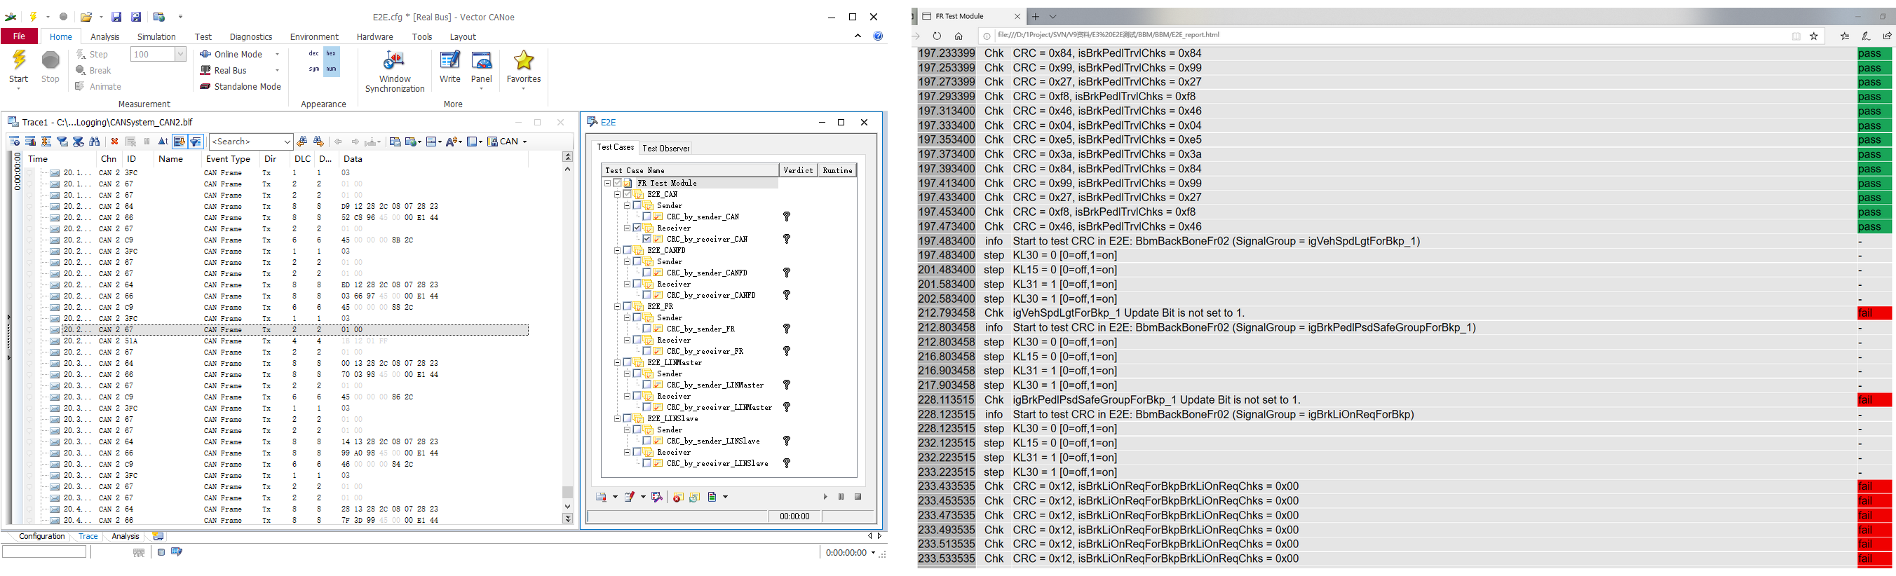Switch to the Analysis ribbon tab
Screen dimensions: 1896x576
coord(104,36)
